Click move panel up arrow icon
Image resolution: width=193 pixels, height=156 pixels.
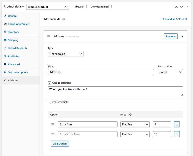(176, 7)
